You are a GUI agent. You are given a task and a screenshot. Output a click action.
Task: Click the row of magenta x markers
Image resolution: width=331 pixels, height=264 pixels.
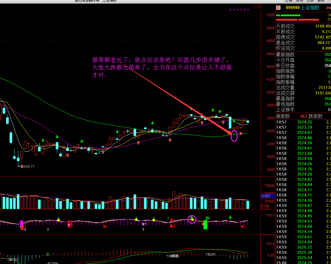239,10
